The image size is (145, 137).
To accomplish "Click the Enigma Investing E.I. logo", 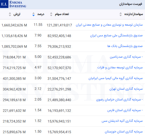I will pos(13,4).
